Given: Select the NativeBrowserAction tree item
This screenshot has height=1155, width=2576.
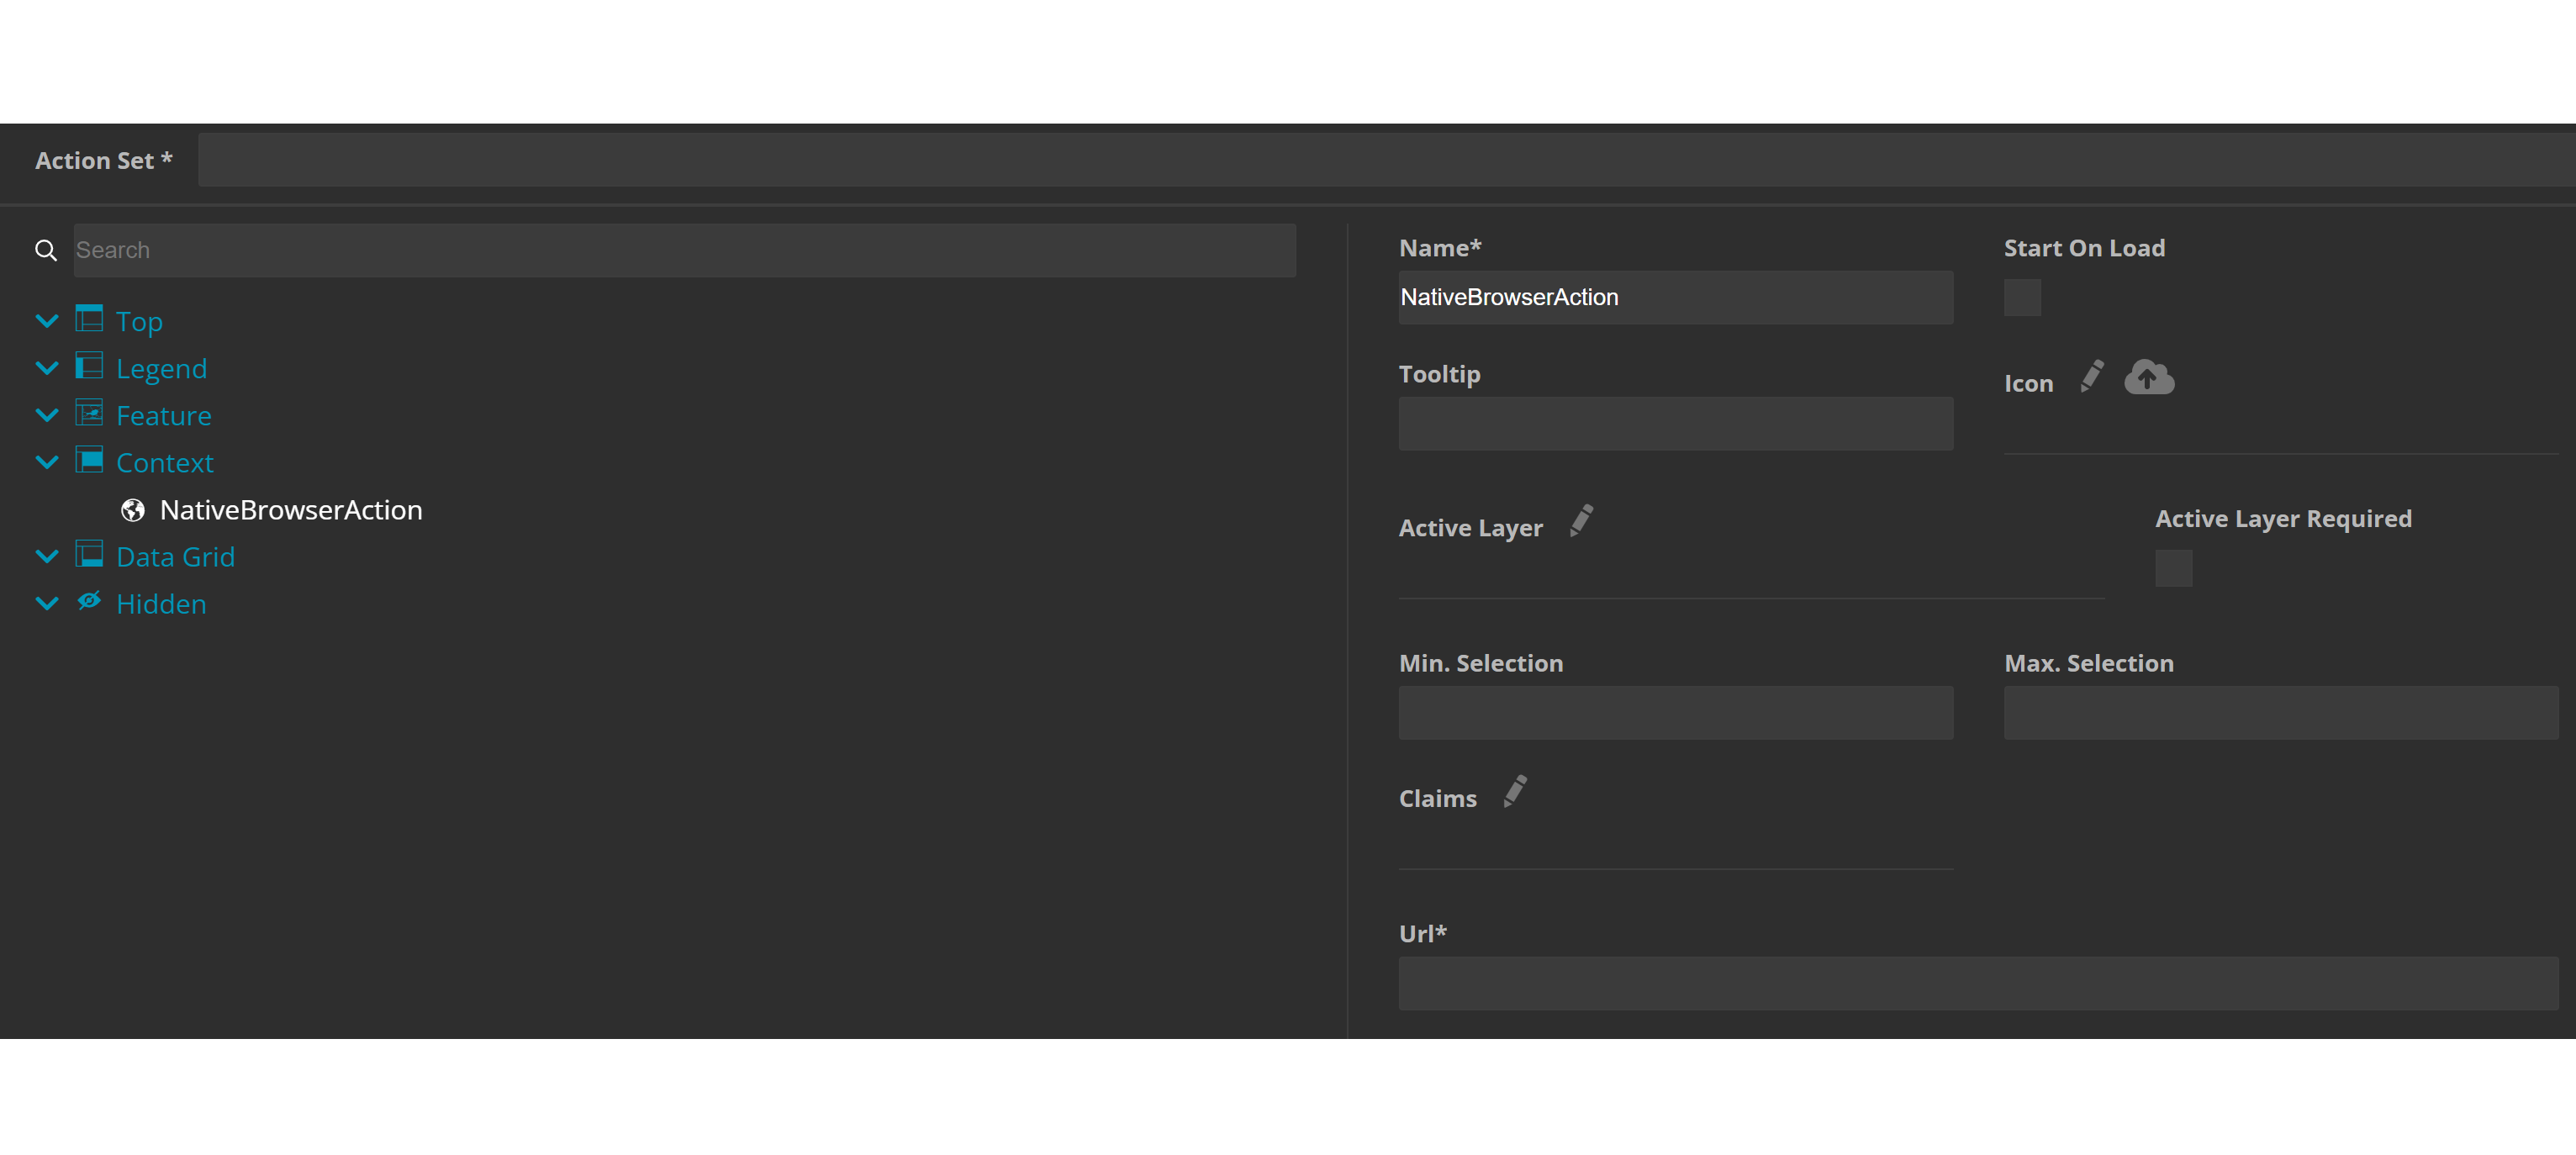Looking at the screenshot, I should pyautogui.click(x=290, y=510).
